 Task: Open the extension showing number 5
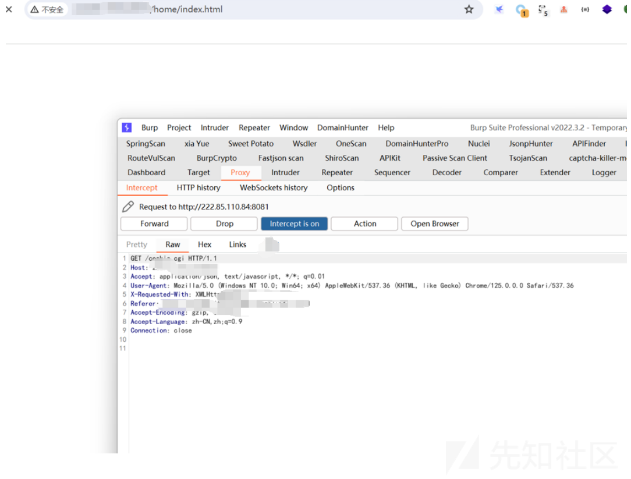pyautogui.click(x=543, y=10)
